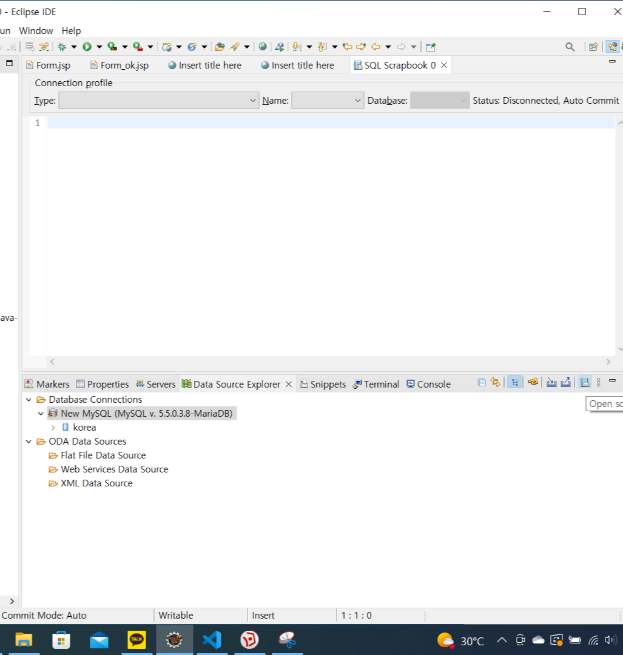Click the editor horizontal scrollbar right arrow
The image size is (623, 655).
pos(608,361)
